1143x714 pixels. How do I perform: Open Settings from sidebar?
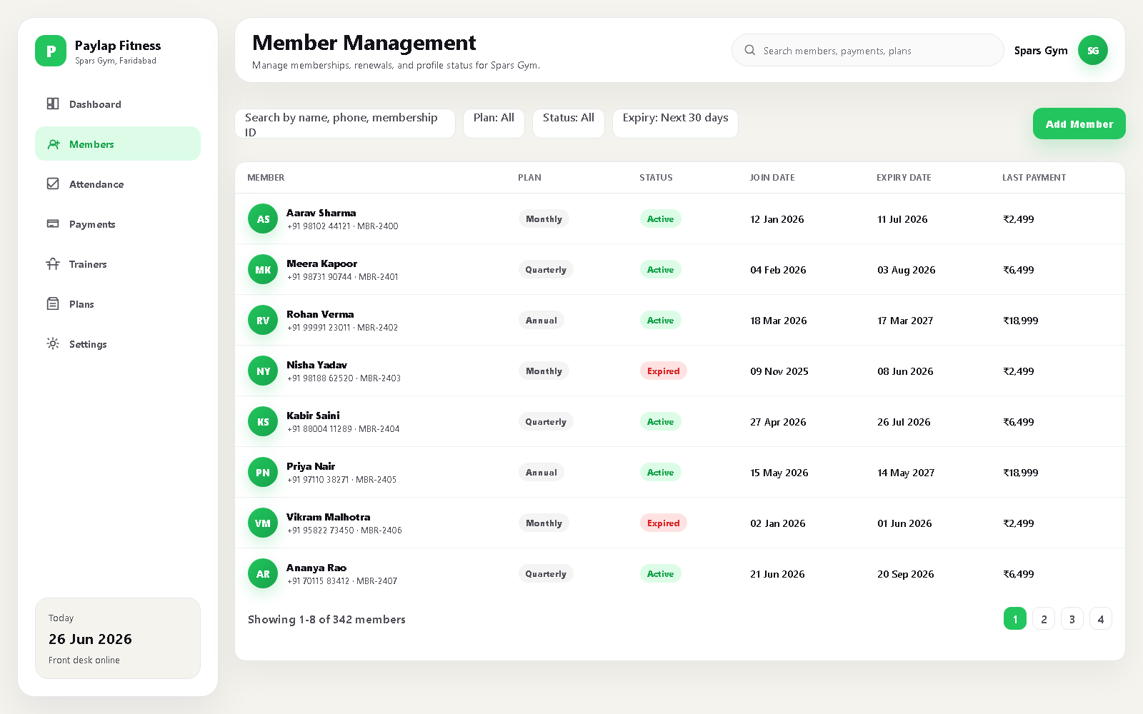118,343
